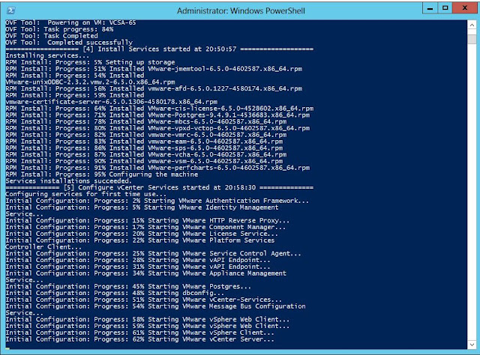Click the scrollbar up arrow
480x355 pixels.
pyautogui.click(x=472, y=25)
